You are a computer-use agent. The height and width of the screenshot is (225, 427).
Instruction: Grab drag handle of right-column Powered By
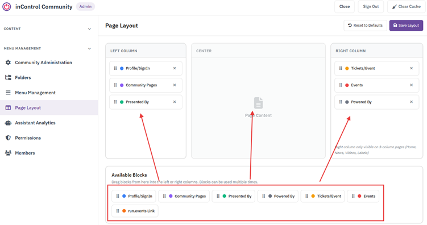tap(341, 102)
